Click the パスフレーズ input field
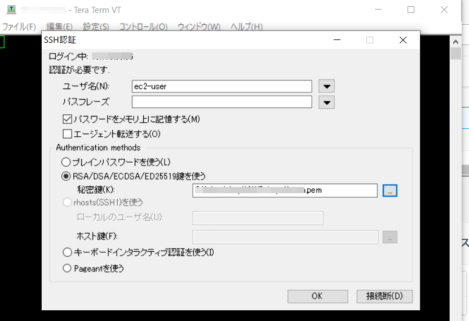 (222, 102)
